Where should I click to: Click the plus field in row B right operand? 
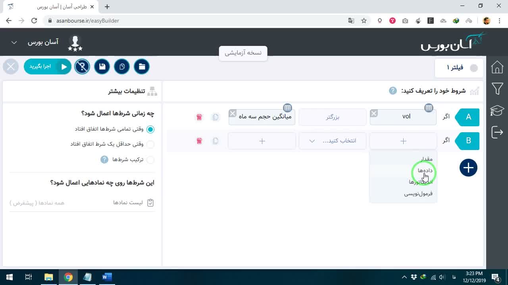(x=262, y=141)
